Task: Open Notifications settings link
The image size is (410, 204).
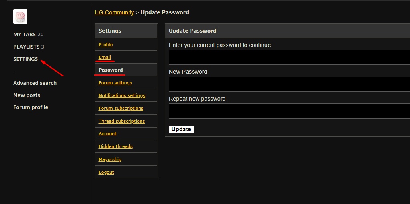Action: click(x=122, y=95)
